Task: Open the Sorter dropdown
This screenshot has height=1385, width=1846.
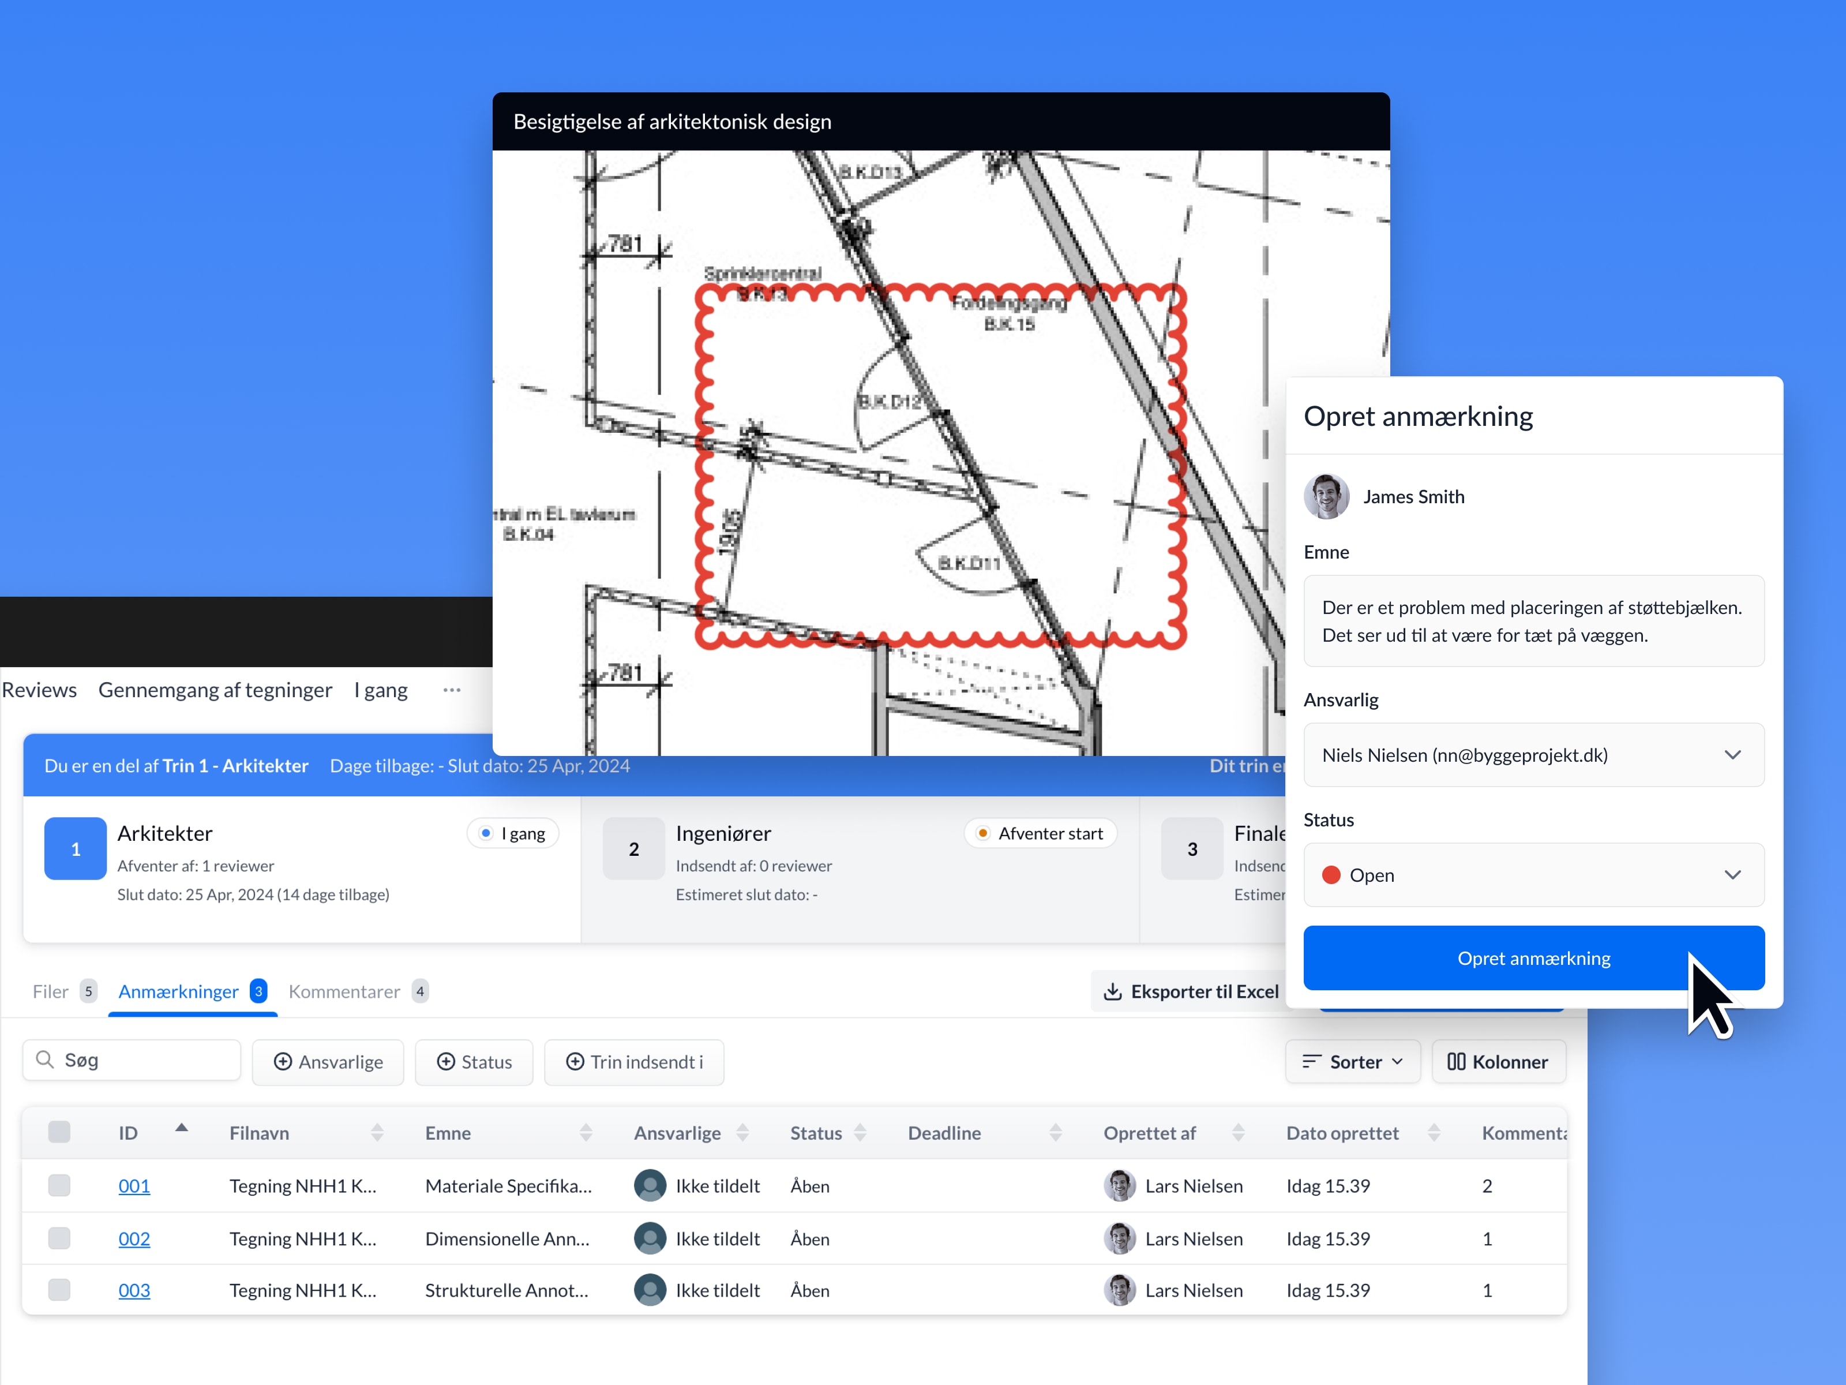Action: click(1352, 1061)
